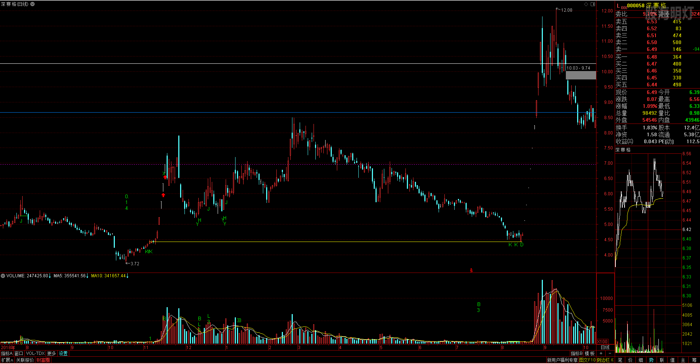Click the 现价 6.49 current price value
700x364 pixels.
[x=652, y=92]
